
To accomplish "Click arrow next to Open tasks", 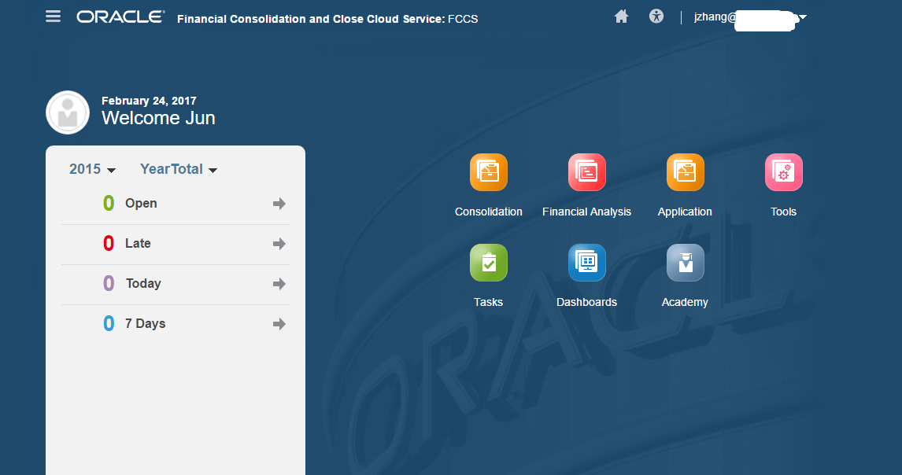I will (279, 204).
